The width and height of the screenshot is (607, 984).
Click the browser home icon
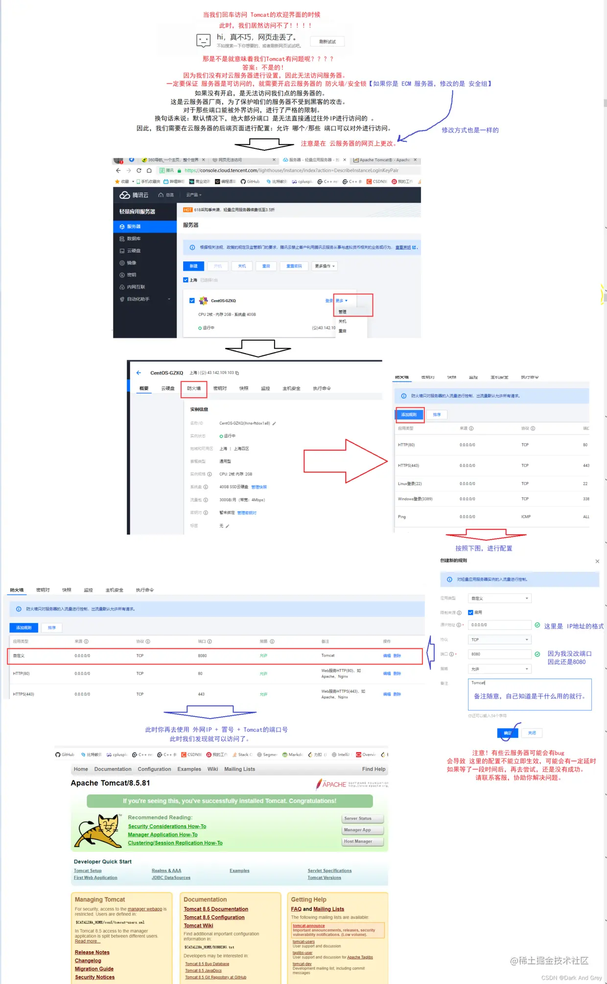(149, 170)
